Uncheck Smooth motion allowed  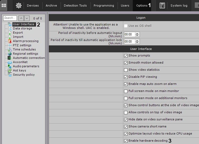pyautogui.click(x=126, y=63)
